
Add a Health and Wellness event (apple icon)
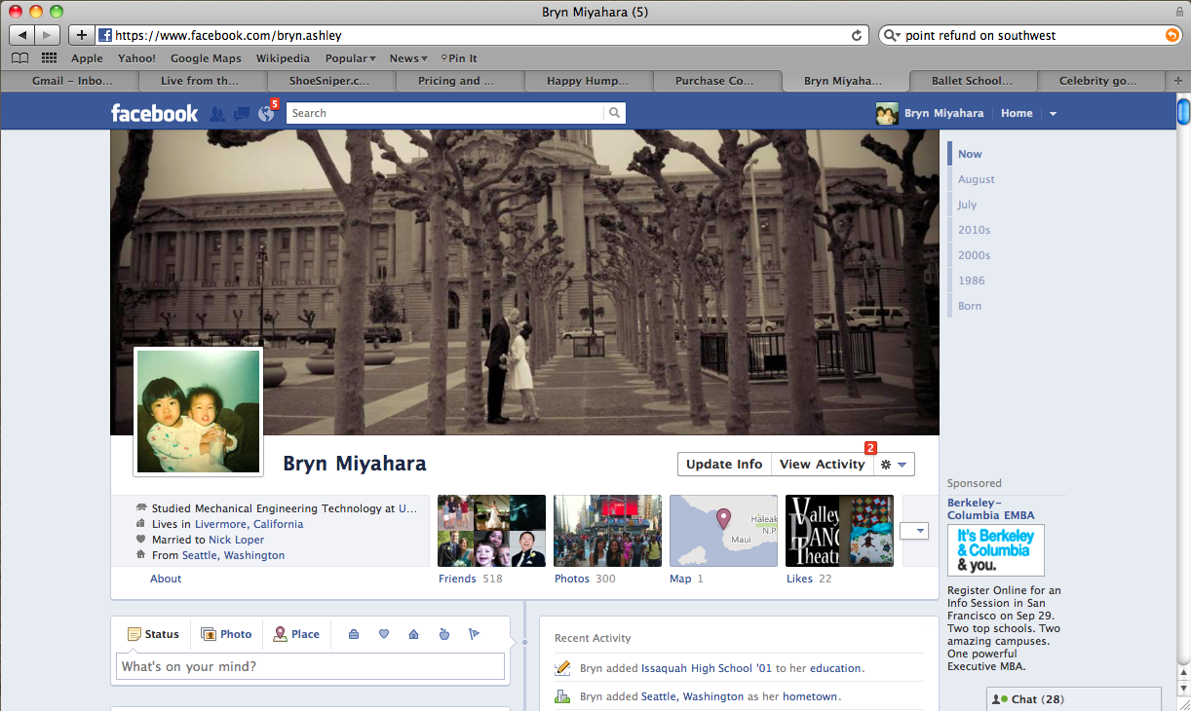444,634
